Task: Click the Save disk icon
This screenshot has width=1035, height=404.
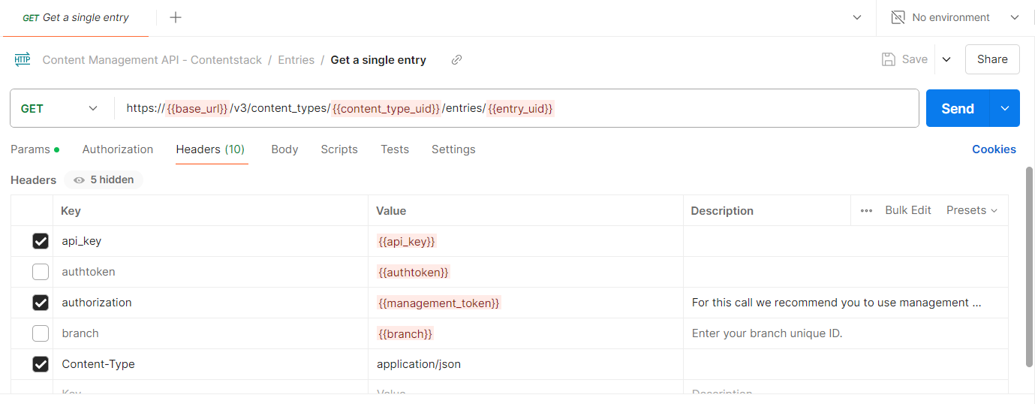Action: point(888,59)
